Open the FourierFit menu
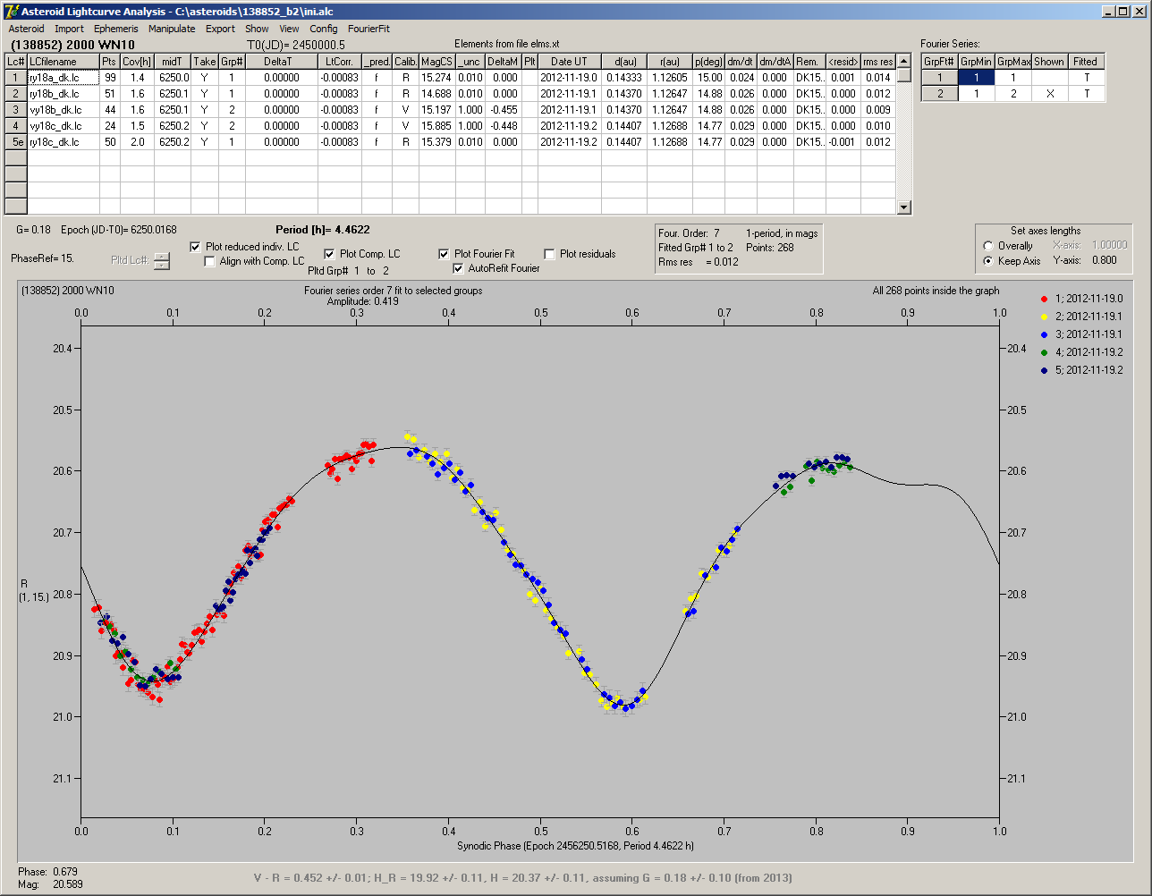 [369, 29]
